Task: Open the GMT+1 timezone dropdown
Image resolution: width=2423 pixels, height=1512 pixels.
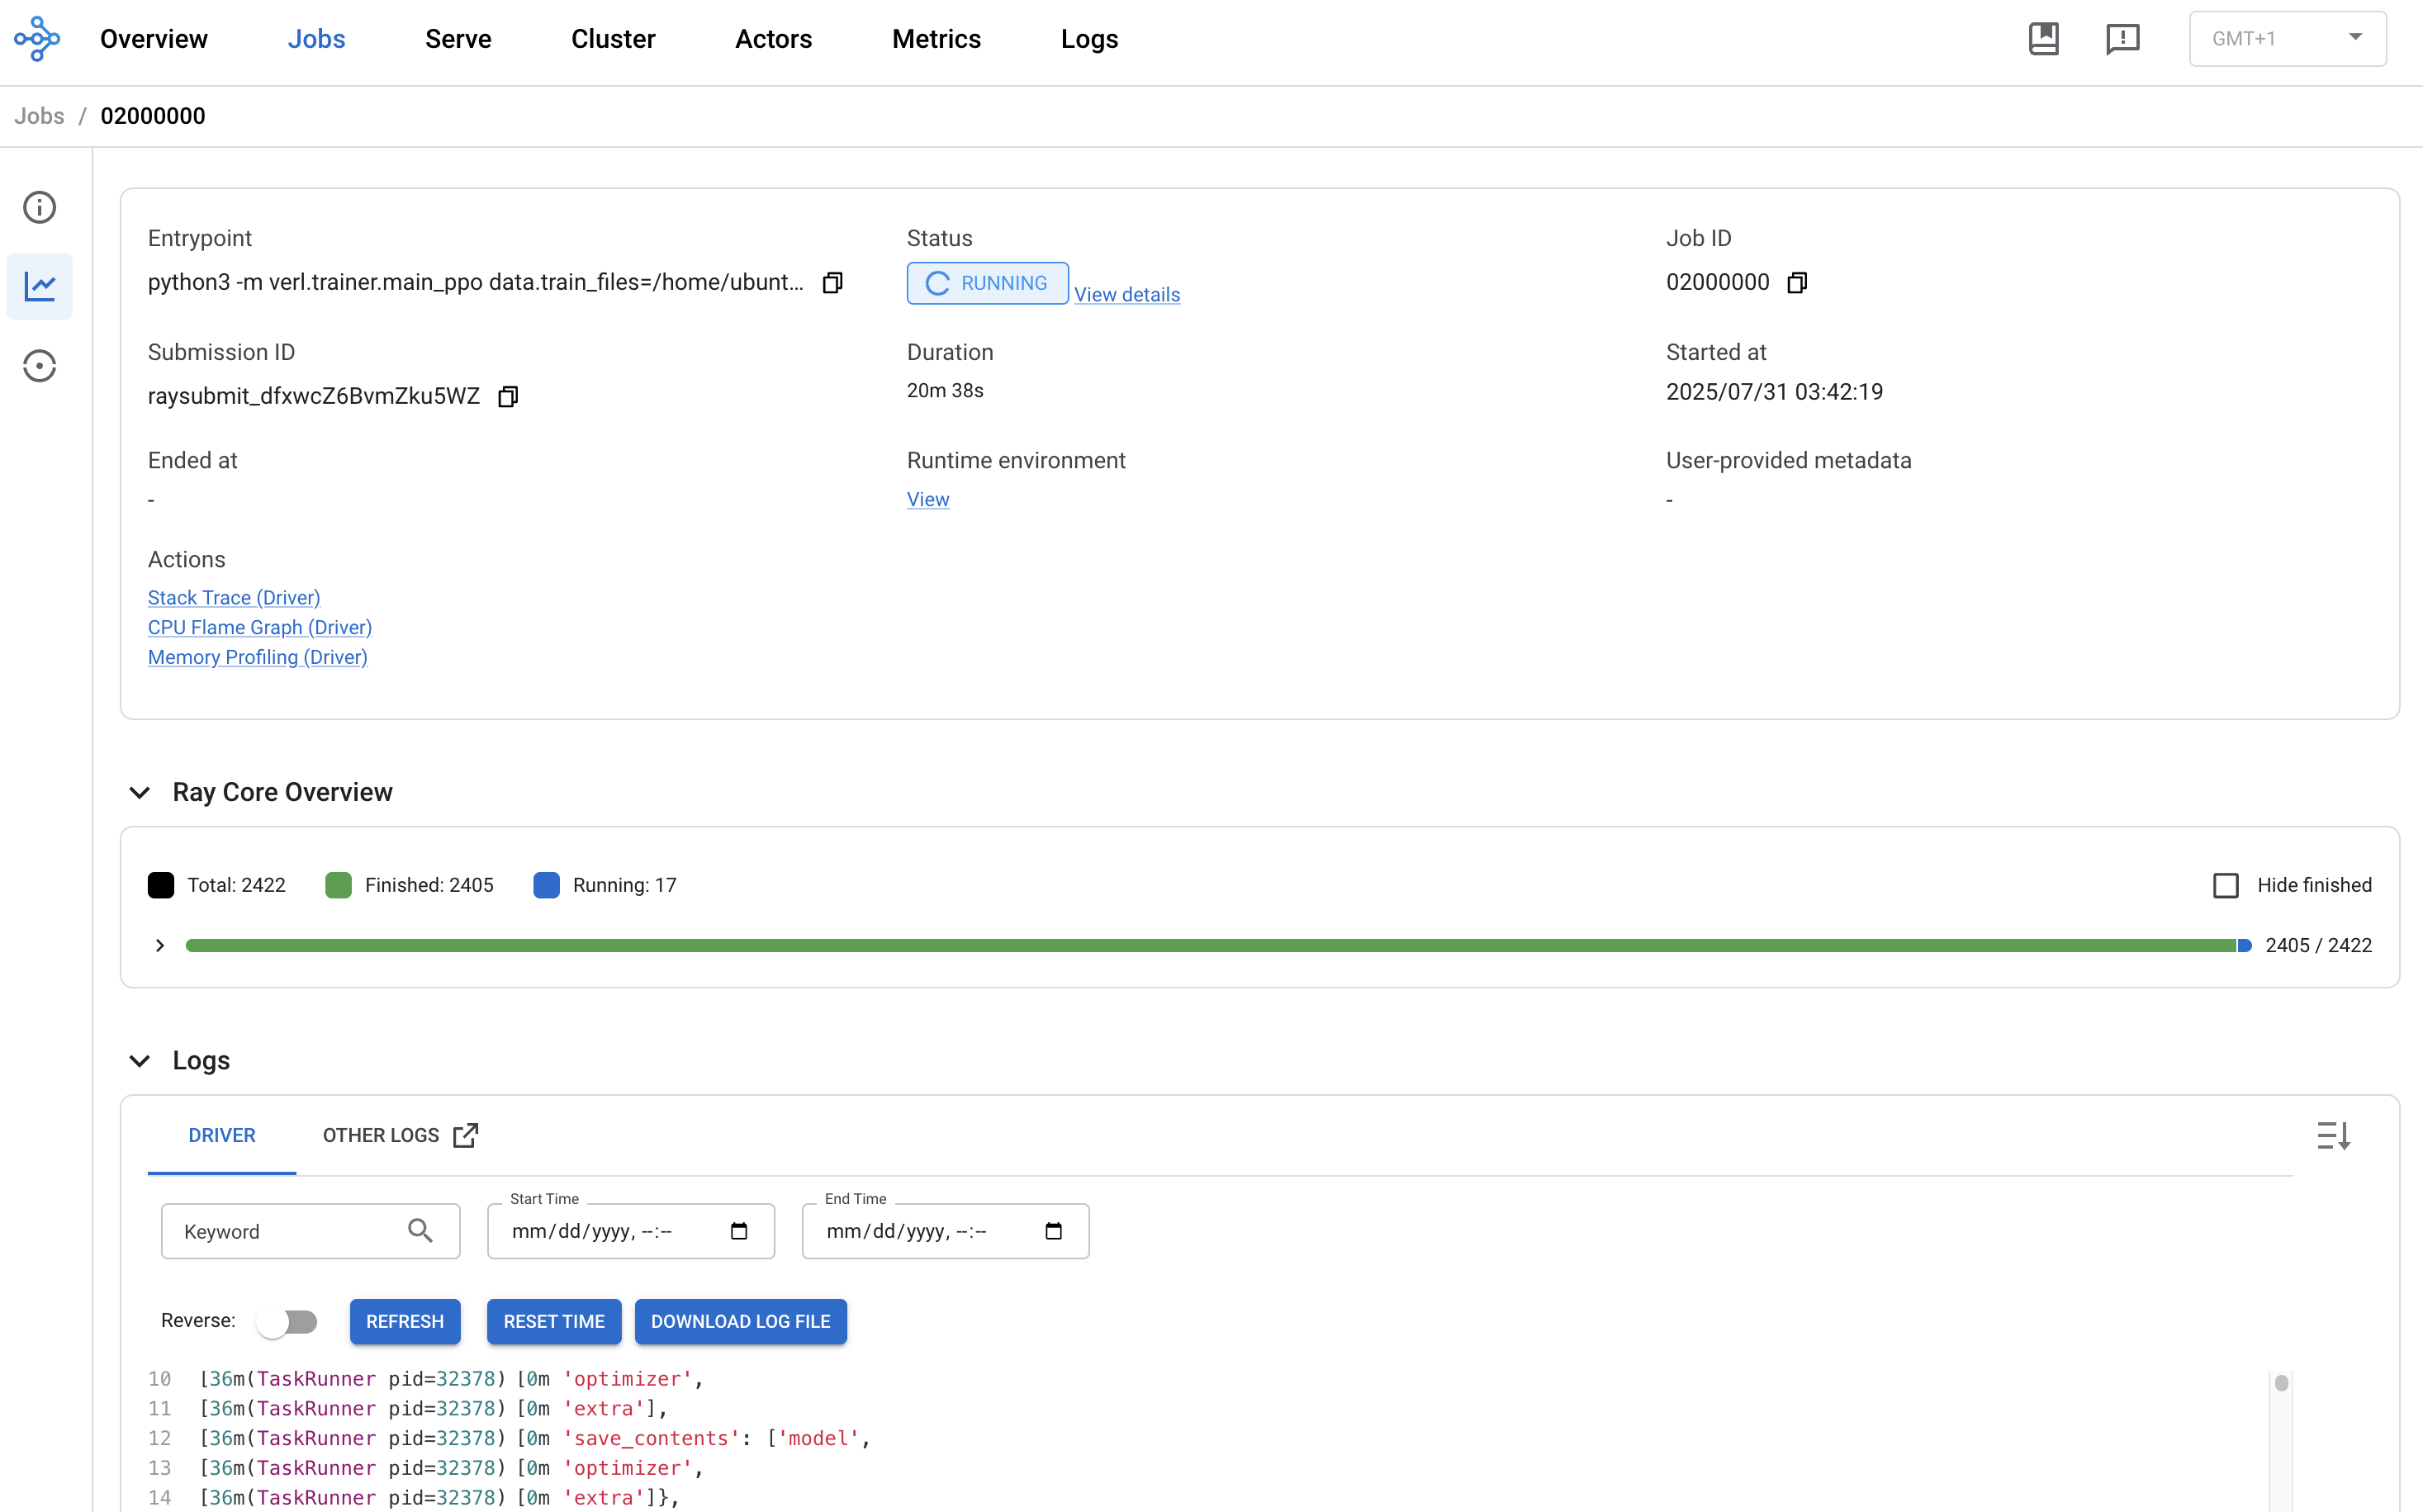Action: [2287, 39]
